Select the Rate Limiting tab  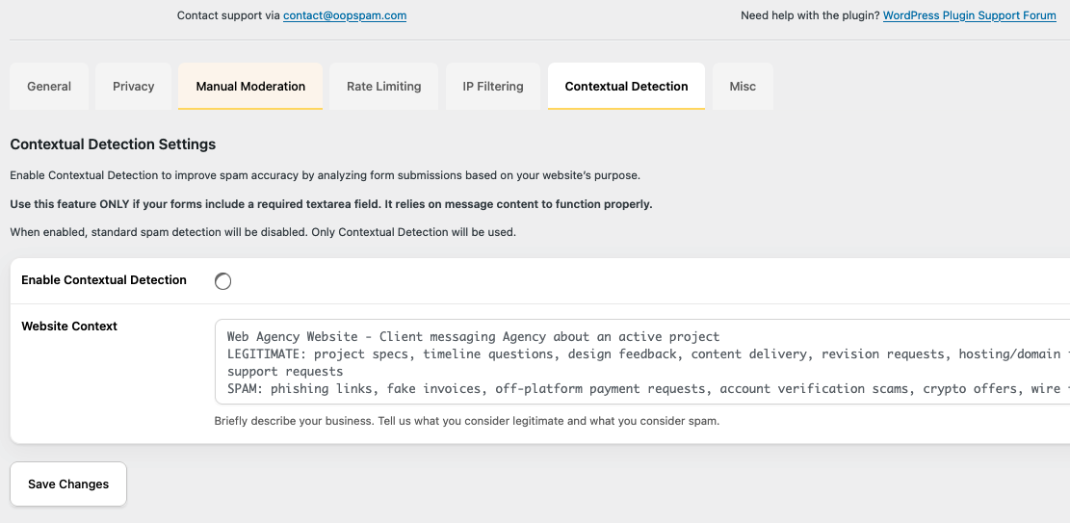(x=383, y=87)
